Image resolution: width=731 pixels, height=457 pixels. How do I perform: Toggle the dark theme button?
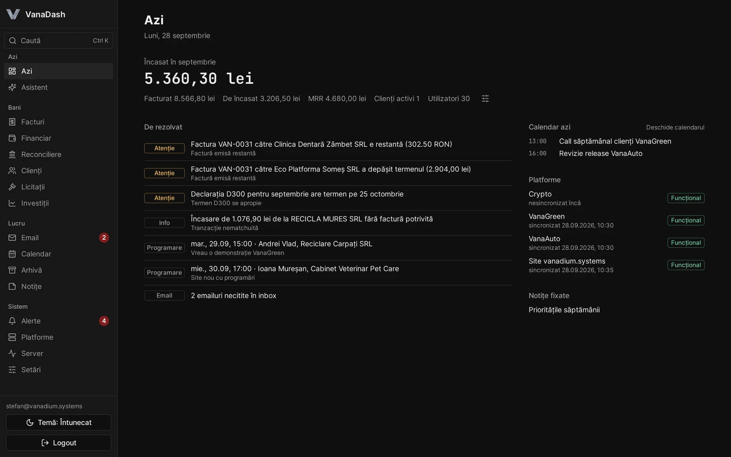pyautogui.click(x=58, y=422)
